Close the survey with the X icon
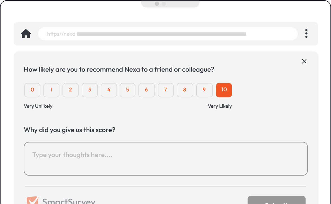331x204 pixels. pyautogui.click(x=304, y=61)
